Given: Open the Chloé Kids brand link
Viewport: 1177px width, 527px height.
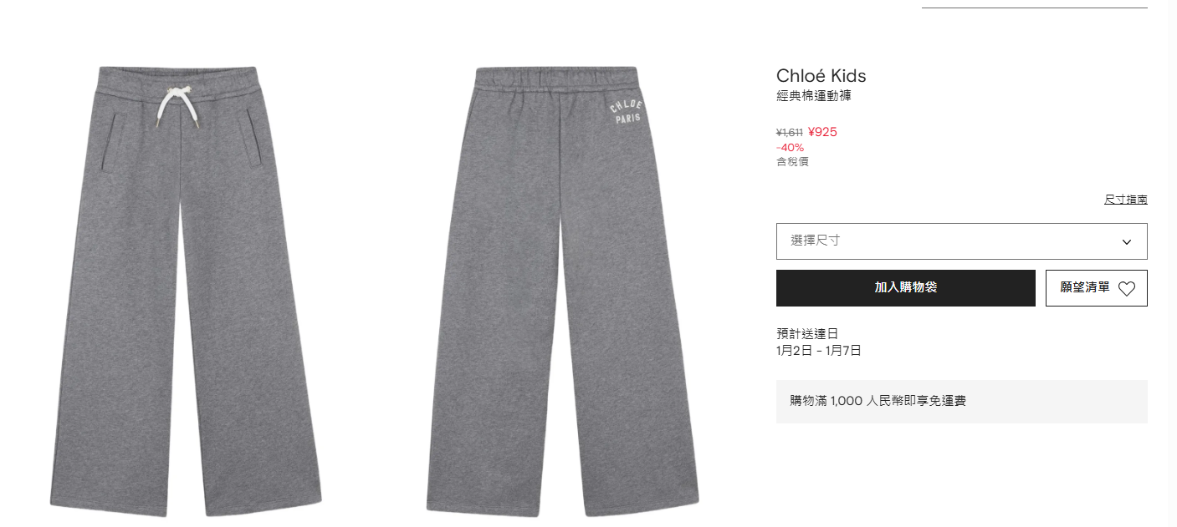Looking at the screenshot, I should pyautogui.click(x=821, y=76).
